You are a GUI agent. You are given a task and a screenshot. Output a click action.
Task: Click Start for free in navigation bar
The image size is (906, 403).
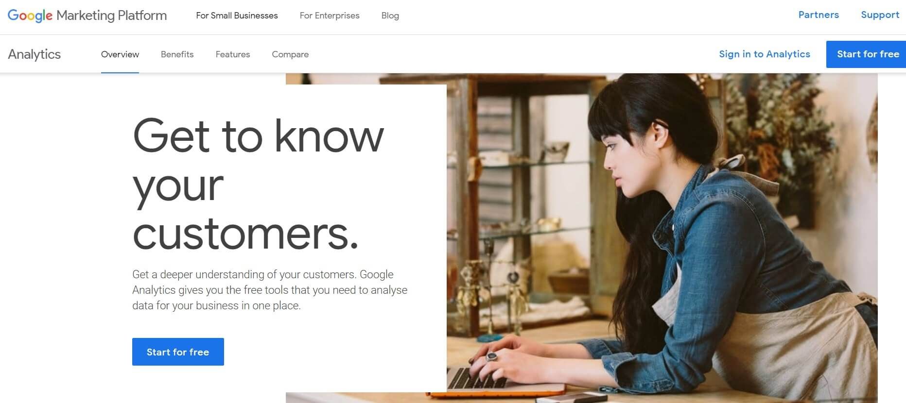pyautogui.click(x=866, y=54)
